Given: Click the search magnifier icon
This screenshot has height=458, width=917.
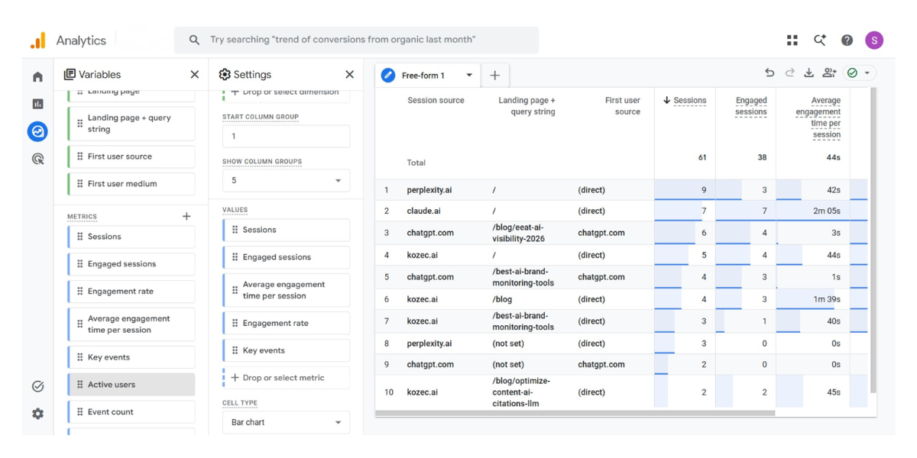Looking at the screenshot, I should [x=194, y=40].
